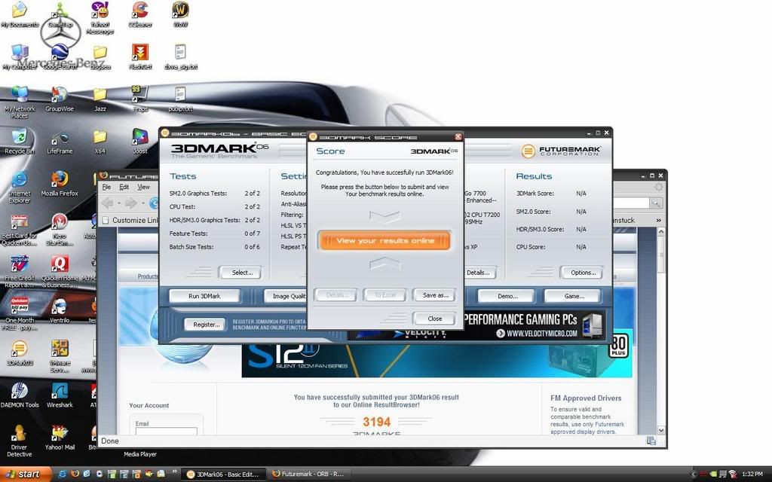Click the system tray clock showing 1:32 PM
Image resolution: width=772 pixels, height=482 pixels.
click(x=752, y=474)
